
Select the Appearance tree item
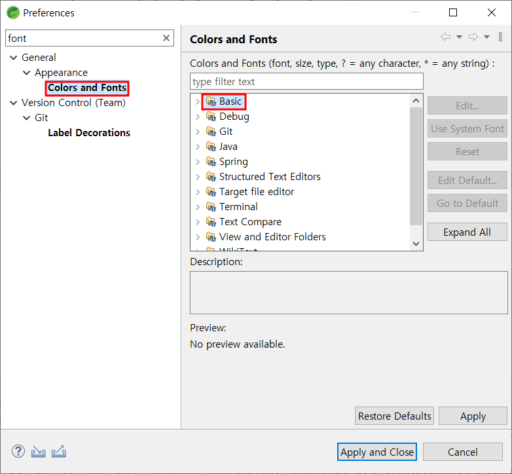(x=61, y=73)
